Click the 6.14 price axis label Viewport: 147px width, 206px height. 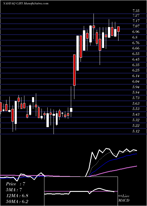tap(136, 76)
